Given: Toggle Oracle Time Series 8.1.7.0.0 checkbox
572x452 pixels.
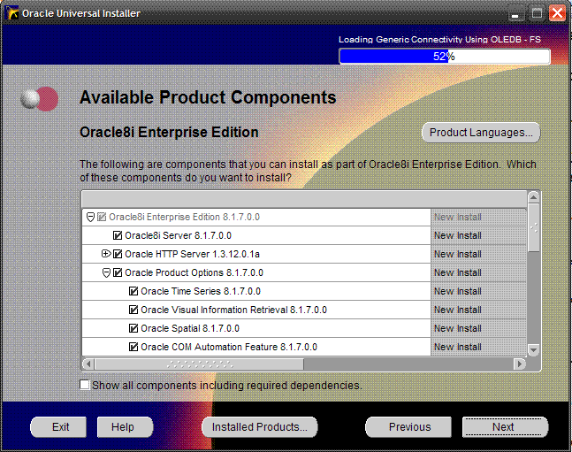Looking at the screenshot, I should pos(133,291).
